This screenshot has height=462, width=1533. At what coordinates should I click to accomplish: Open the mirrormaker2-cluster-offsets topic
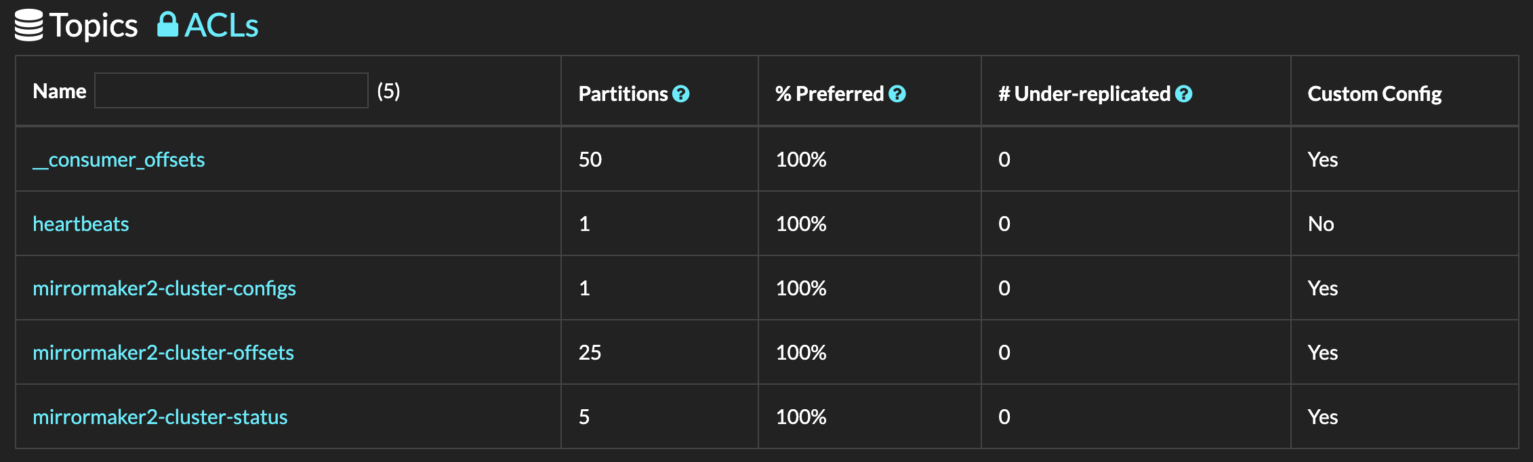pyautogui.click(x=163, y=353)
